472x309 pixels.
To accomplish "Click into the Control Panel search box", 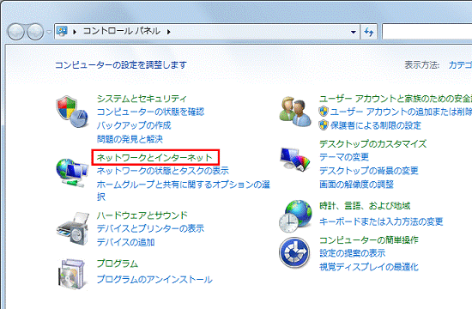I will [427, 32].
